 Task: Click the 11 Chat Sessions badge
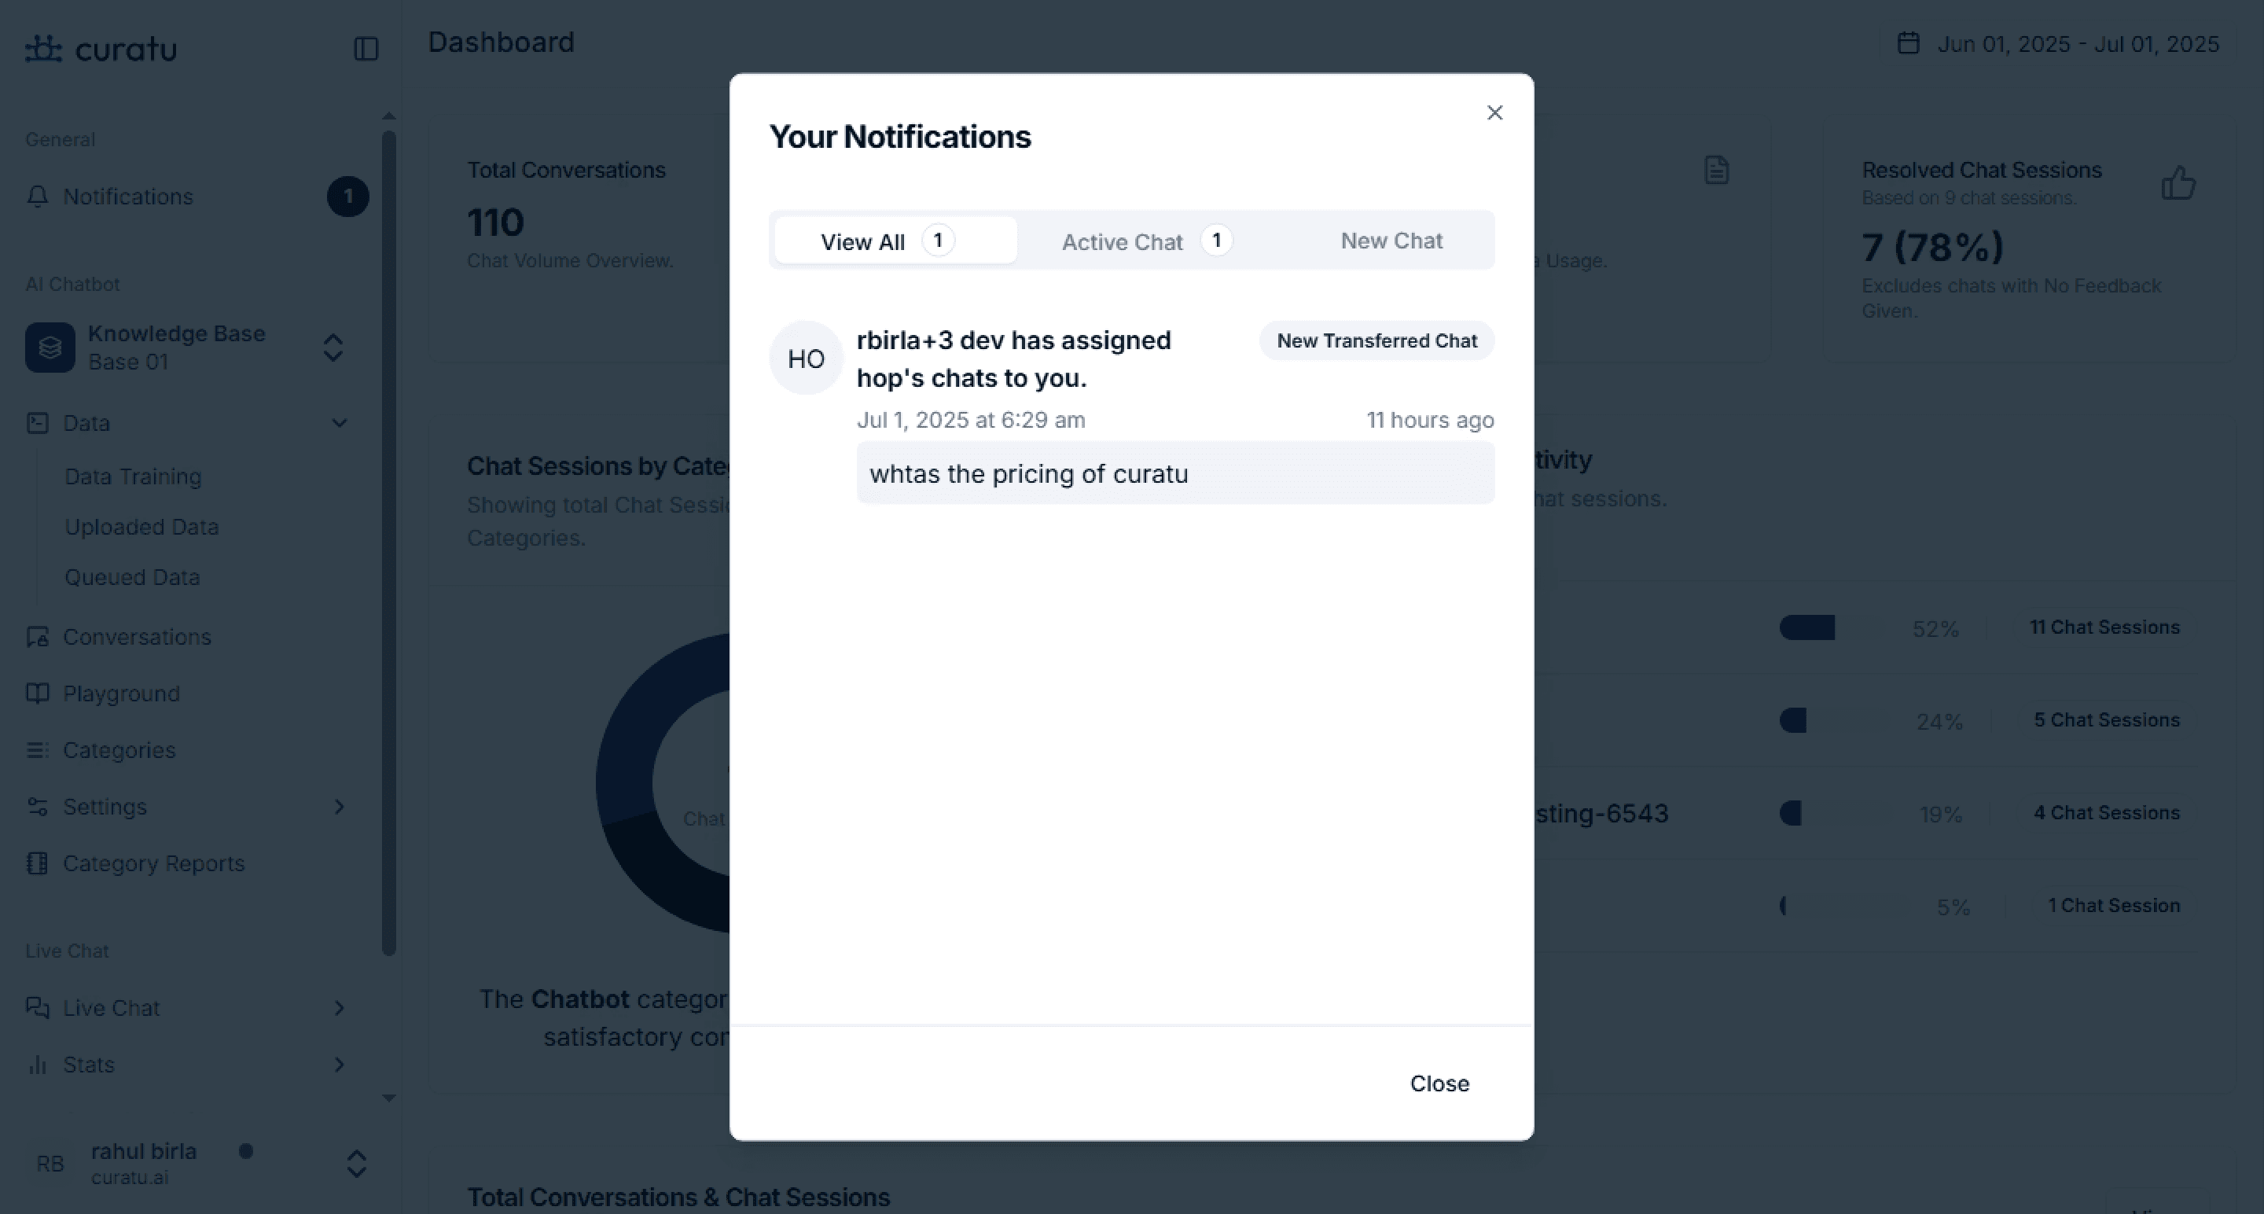click(2104, 627)
